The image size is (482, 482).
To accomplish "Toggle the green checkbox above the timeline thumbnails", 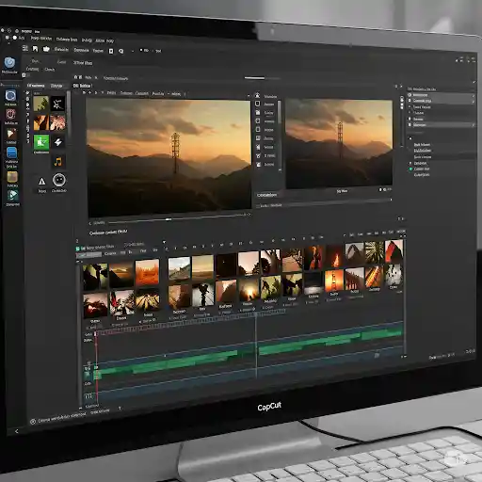I will tap(78, 249).
